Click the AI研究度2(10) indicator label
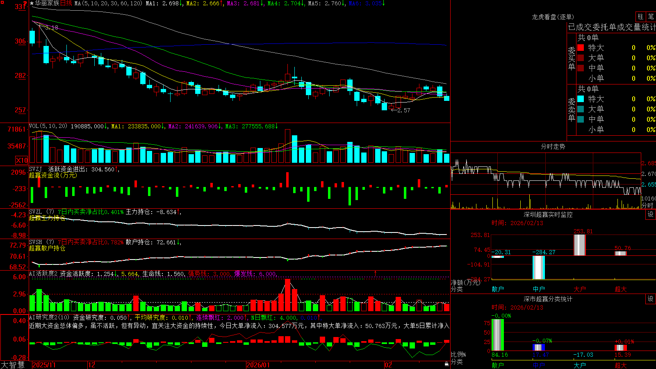This screenshot has height=369, width=656. click(x=49, y=317)
